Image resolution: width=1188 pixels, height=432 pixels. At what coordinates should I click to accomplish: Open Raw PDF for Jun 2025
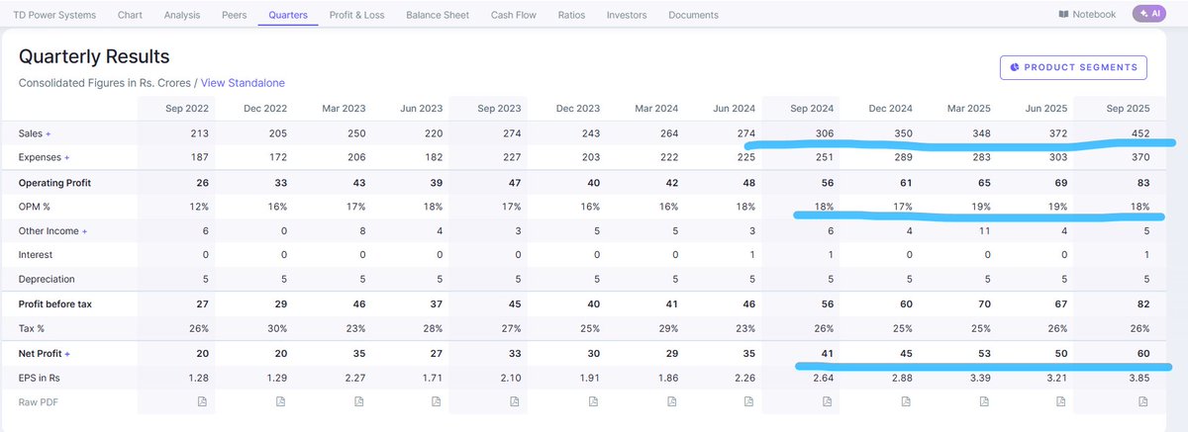click(x=1061, y=402)
